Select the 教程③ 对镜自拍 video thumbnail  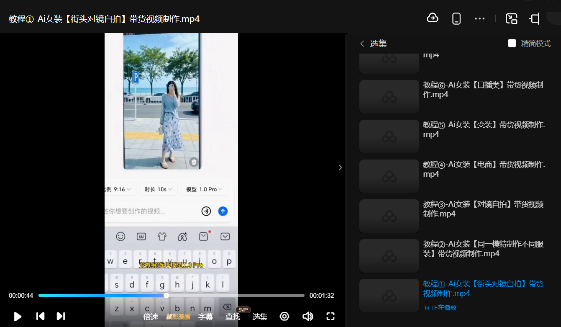(x=389, y=216)
